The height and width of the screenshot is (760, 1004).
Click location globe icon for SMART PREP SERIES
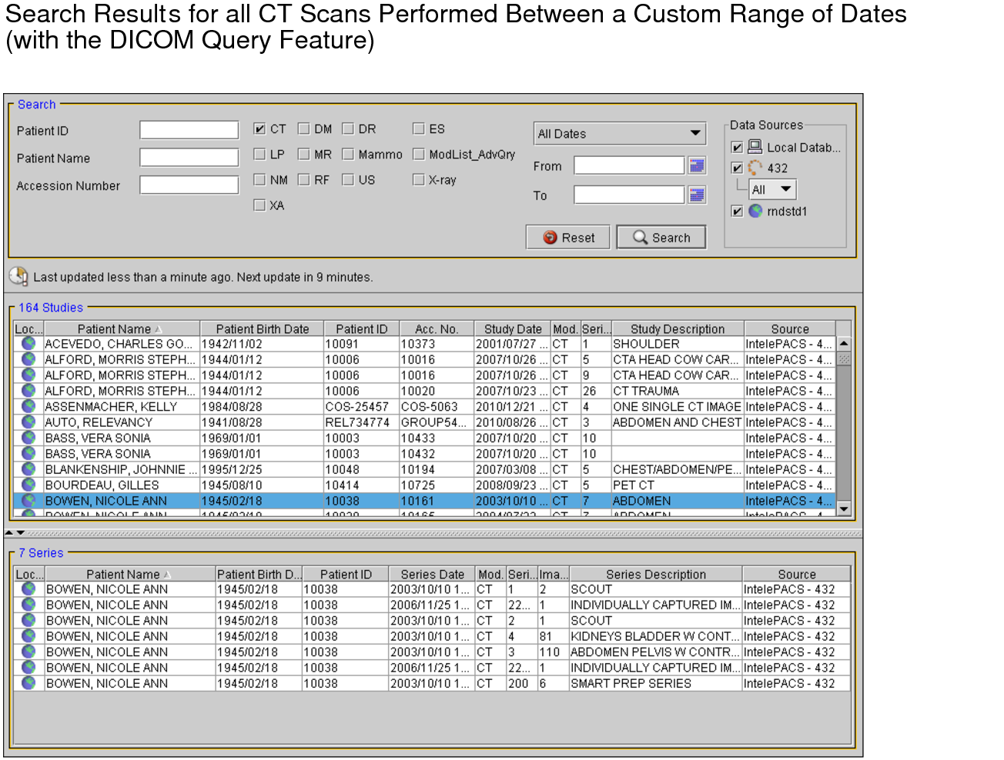click(x=28, y=683)
